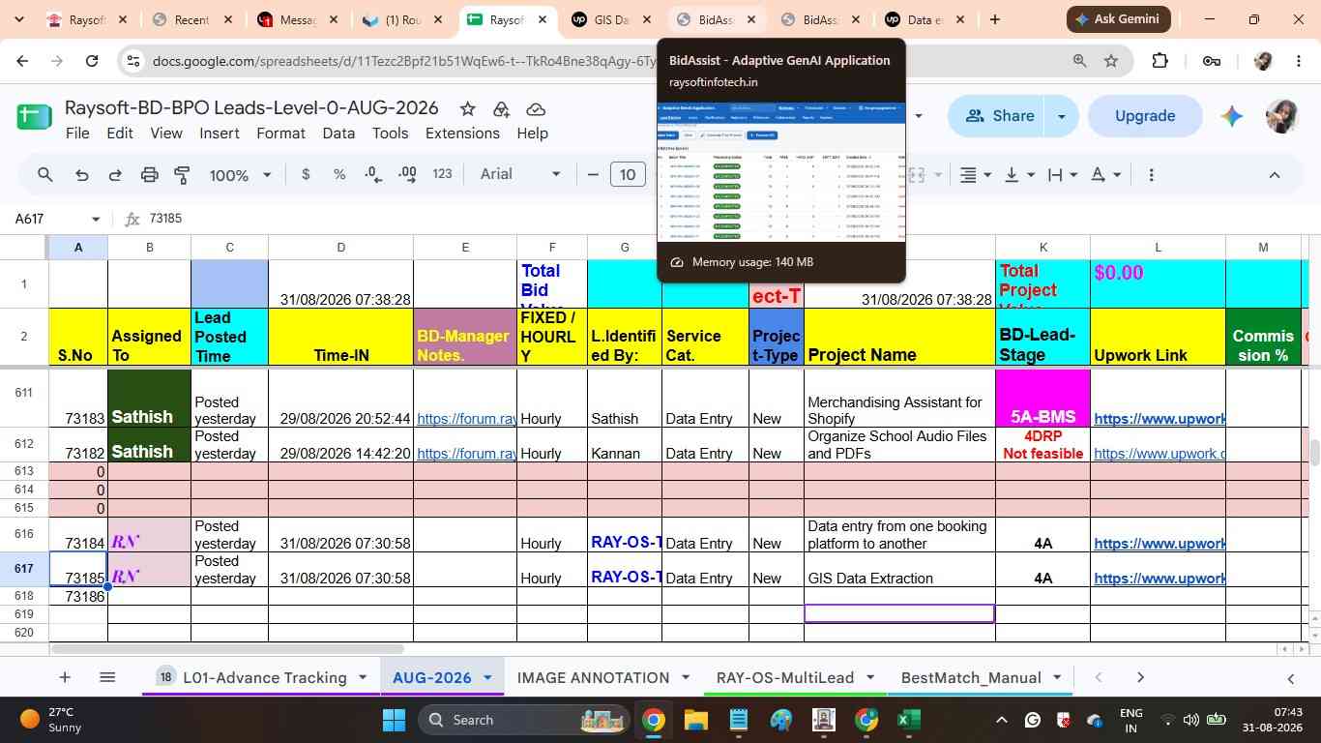Viewport: 1321px width, 743px height.
Task: Click the Gemini sparkle icon near Upgrade
Action: [x=1231, y=116]
